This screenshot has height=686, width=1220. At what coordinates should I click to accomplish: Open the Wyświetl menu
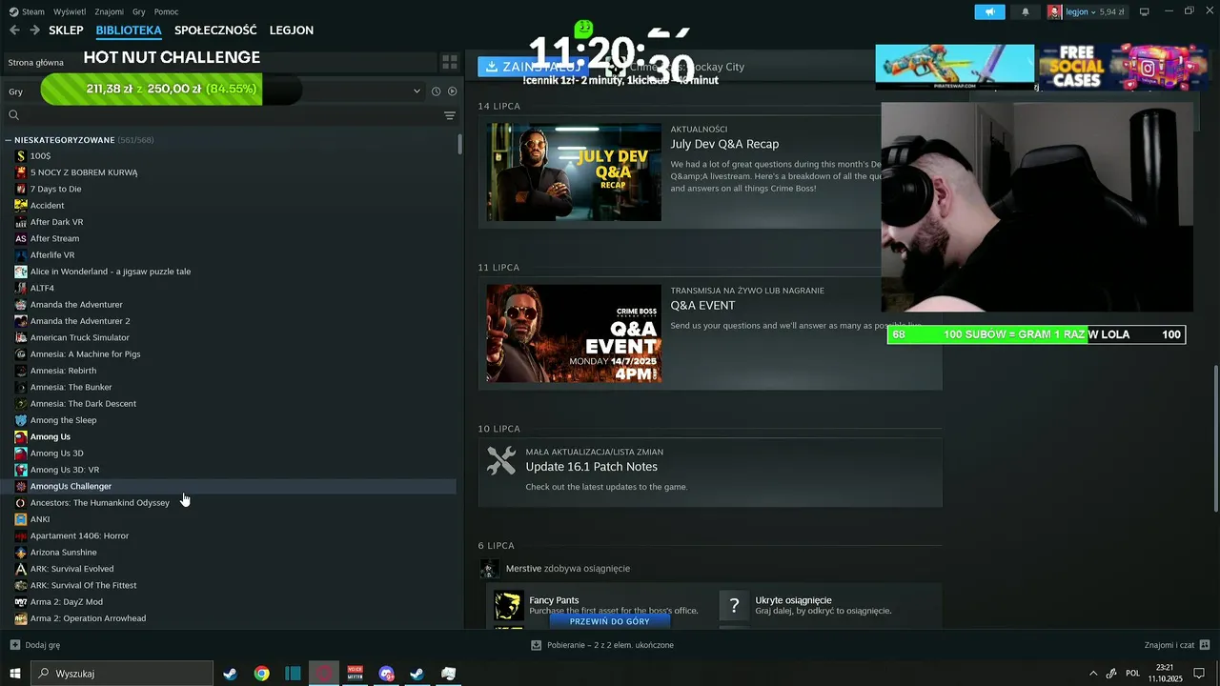pos(70,11)
